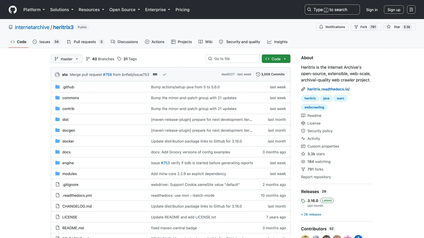Open the green Code dropdown button

click(x=276, y=59)
